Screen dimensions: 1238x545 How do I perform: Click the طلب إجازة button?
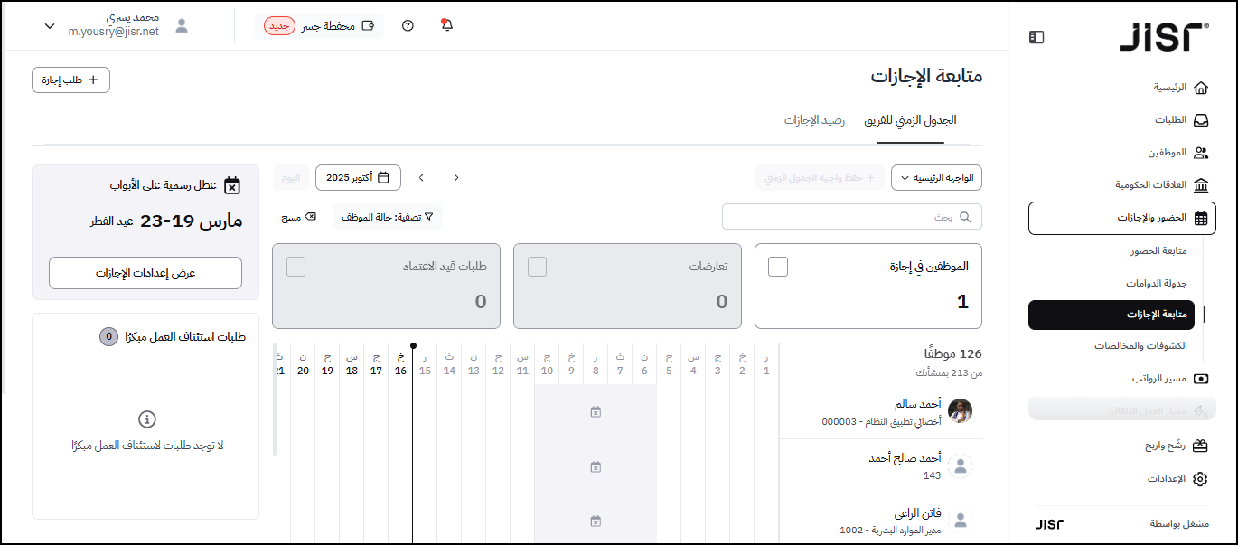click(x=70, y=80)
